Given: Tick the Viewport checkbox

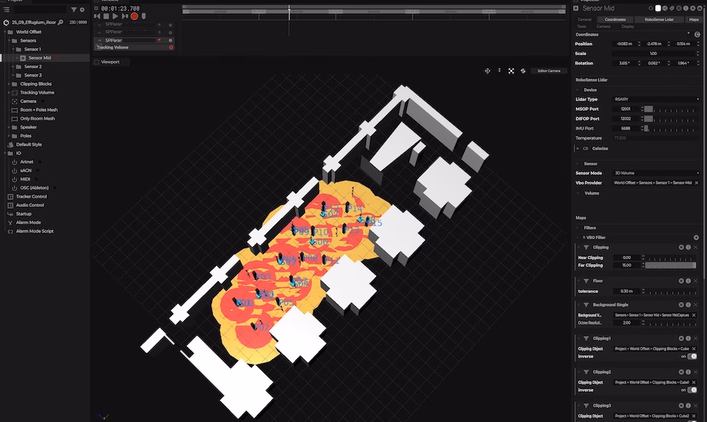Looking at the screenshot, I should (x=97, y=61).
